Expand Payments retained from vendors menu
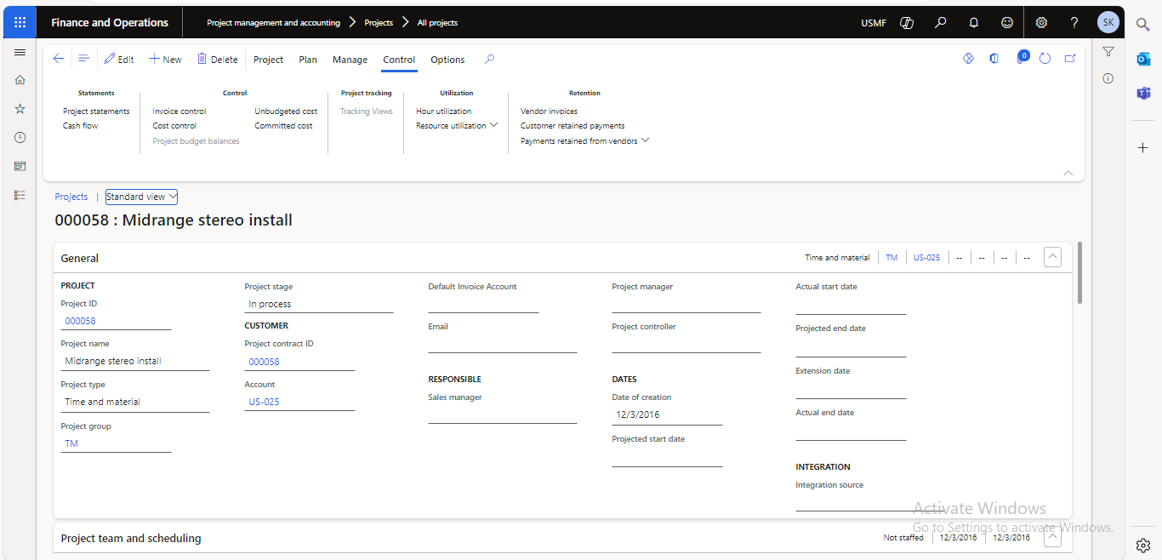 tap(584, 141)
